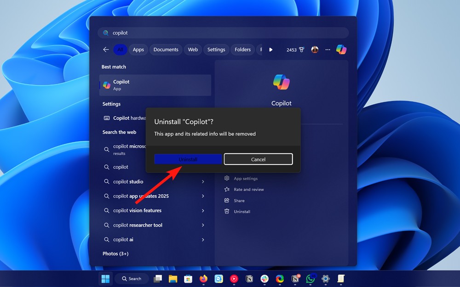Open File Explorer from the taskbar

173,279
